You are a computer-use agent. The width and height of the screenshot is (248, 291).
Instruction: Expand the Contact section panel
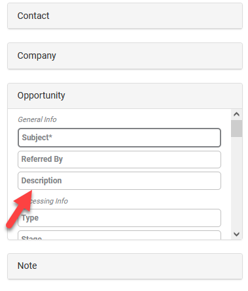[125, 16]
